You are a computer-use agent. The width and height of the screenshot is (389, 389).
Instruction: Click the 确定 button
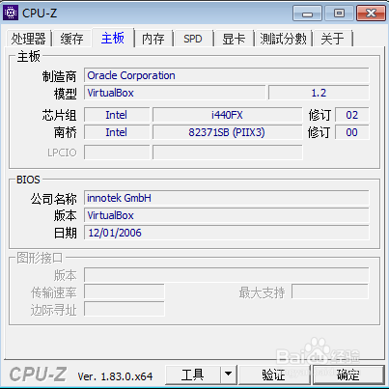pos(348,375)
